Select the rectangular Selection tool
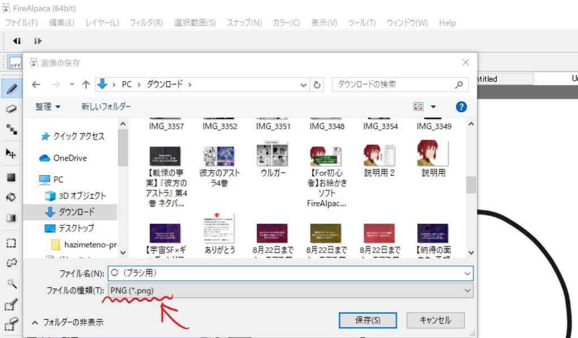The height and width of the screenshot is (338, 578). click(x=11, y=243)
